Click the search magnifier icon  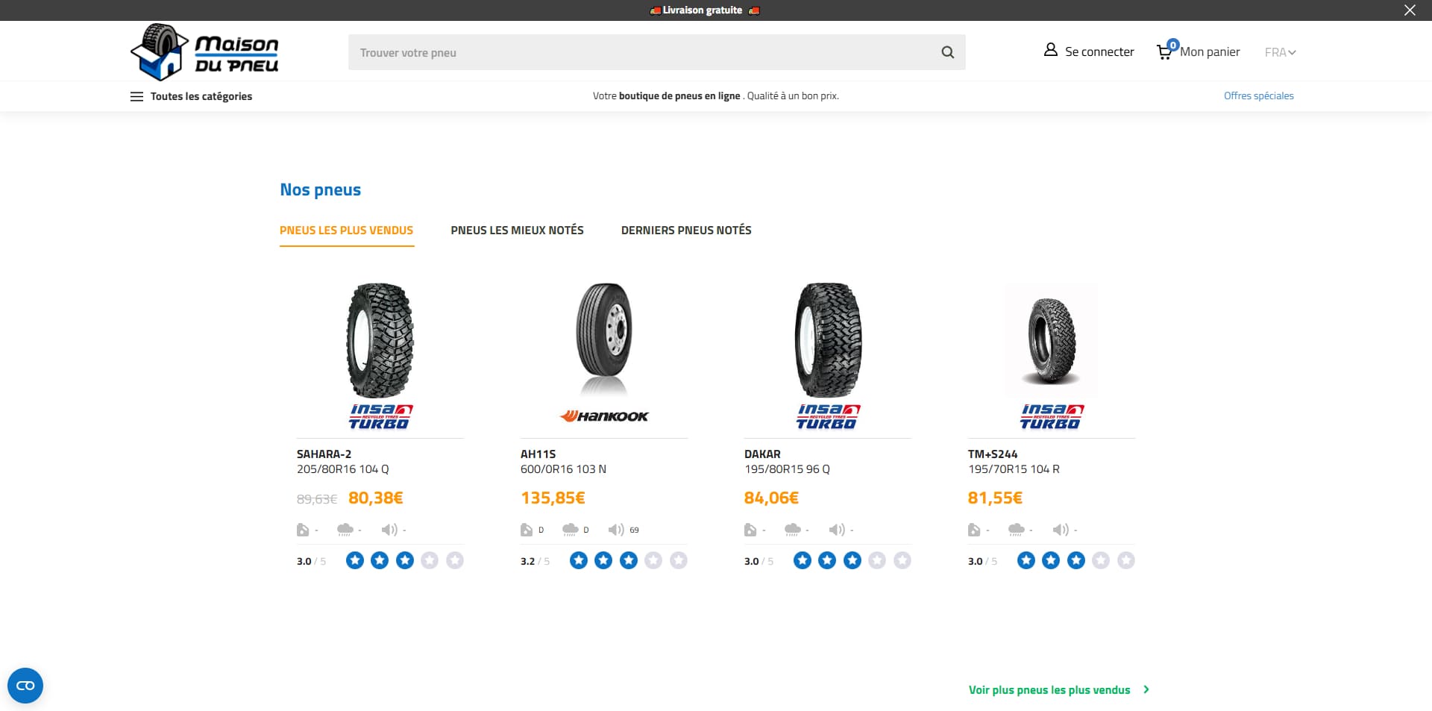[x=947, y=52]
